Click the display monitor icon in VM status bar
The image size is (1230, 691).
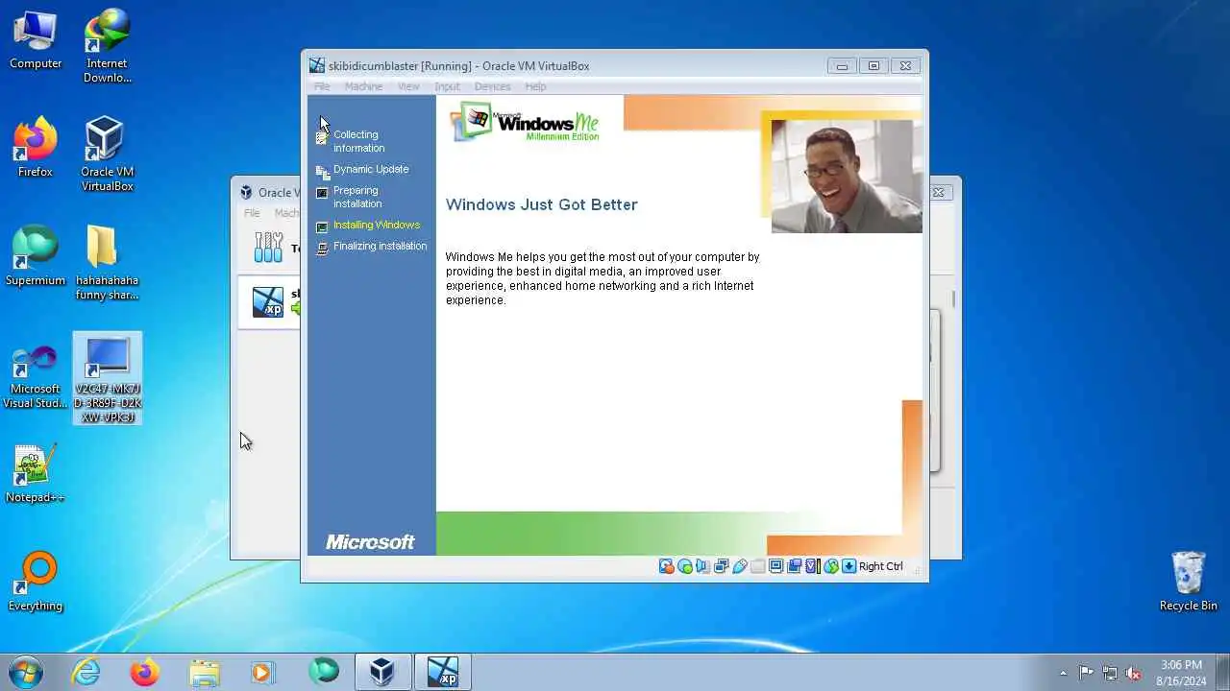pyautogui.click(x=776, y=566)
